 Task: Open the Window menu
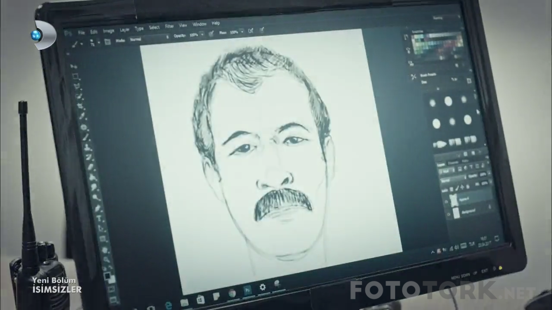coord(199,24)
